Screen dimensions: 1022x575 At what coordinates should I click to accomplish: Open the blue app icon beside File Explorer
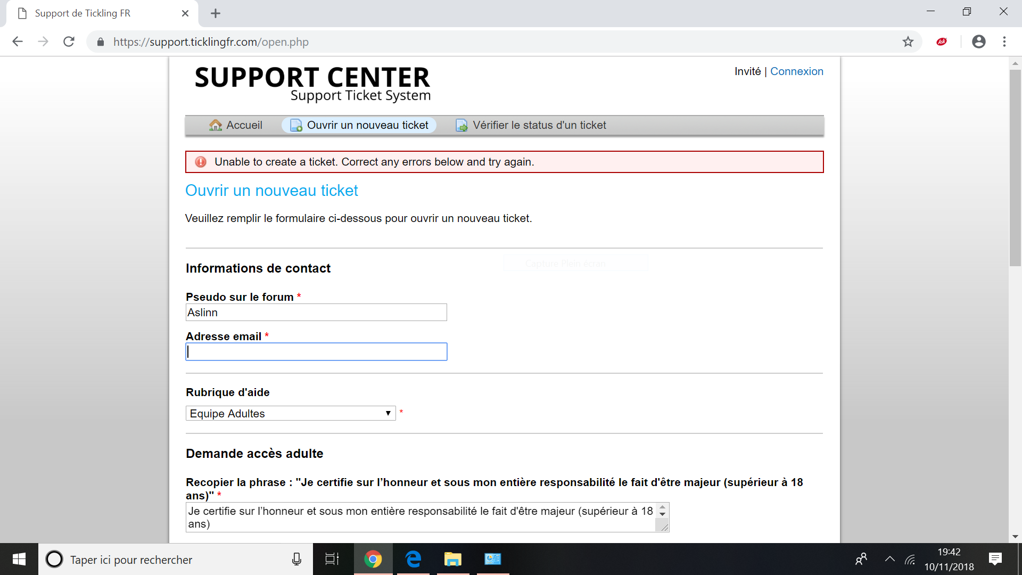[x=493, y=559]
